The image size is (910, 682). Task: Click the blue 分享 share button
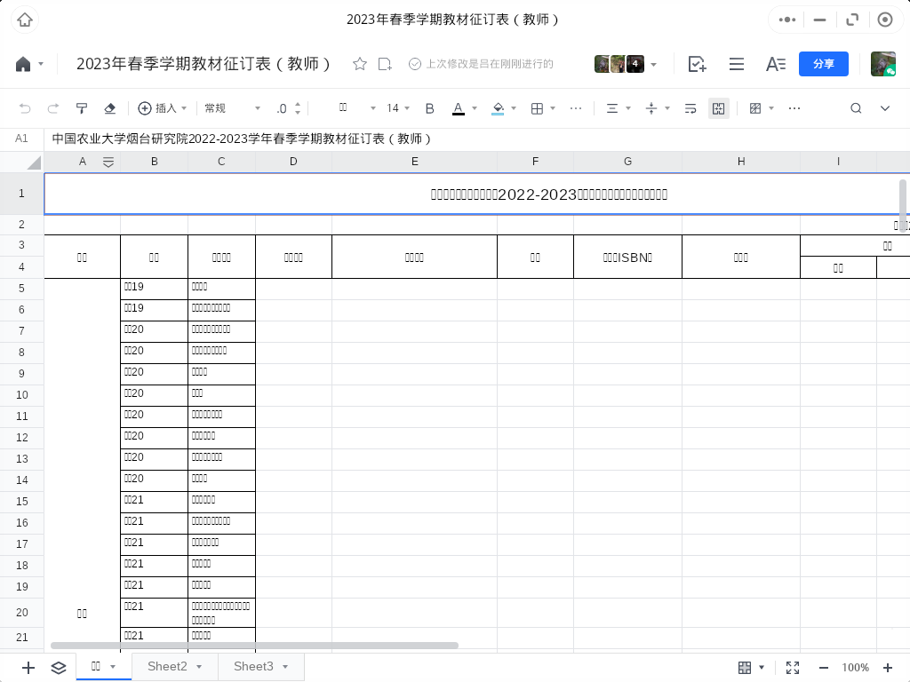click(x=824, y=64)
